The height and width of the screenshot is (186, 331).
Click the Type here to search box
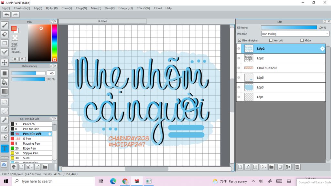53,181
